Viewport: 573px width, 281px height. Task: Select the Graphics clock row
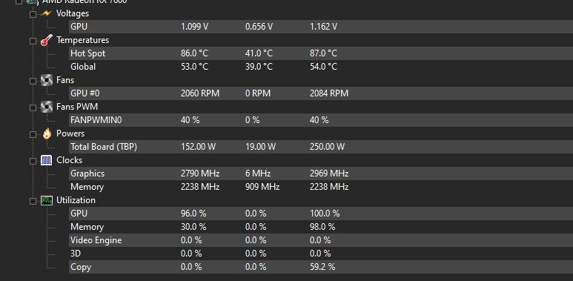point(321,173)
